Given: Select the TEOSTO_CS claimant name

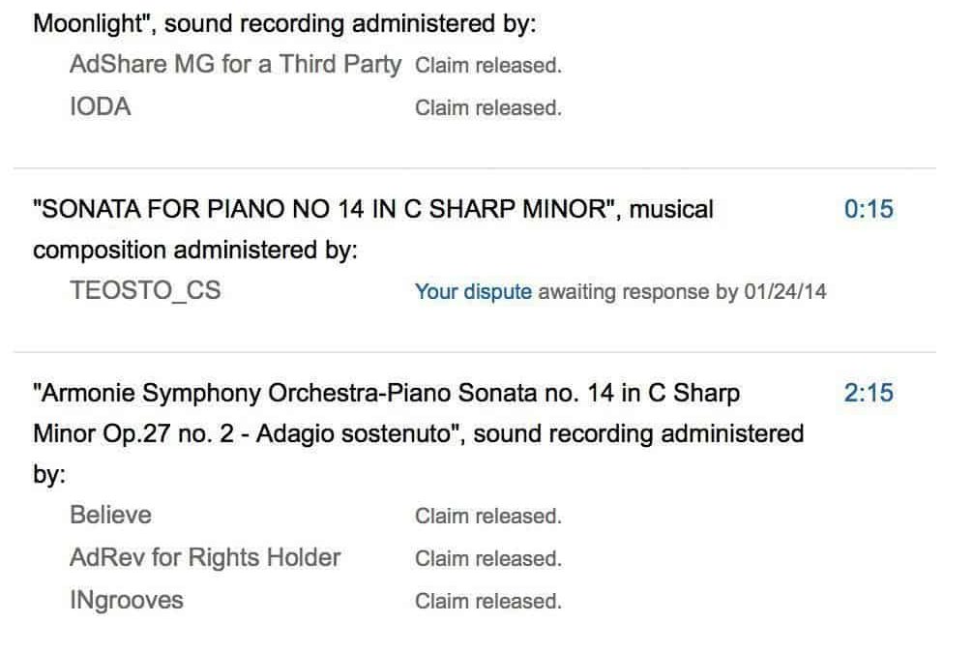Looking at the screenshot, I should (x=145, y=290).
